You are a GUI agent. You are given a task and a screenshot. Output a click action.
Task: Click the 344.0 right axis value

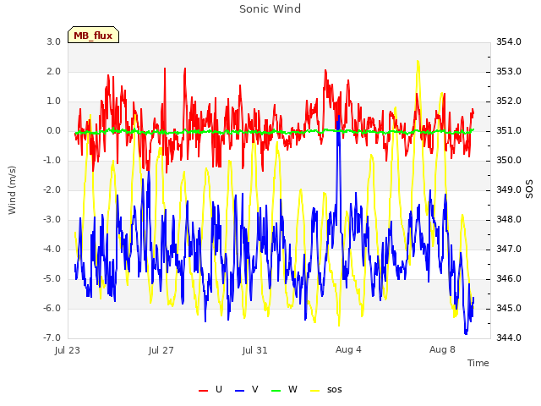[x=509, y=337]
